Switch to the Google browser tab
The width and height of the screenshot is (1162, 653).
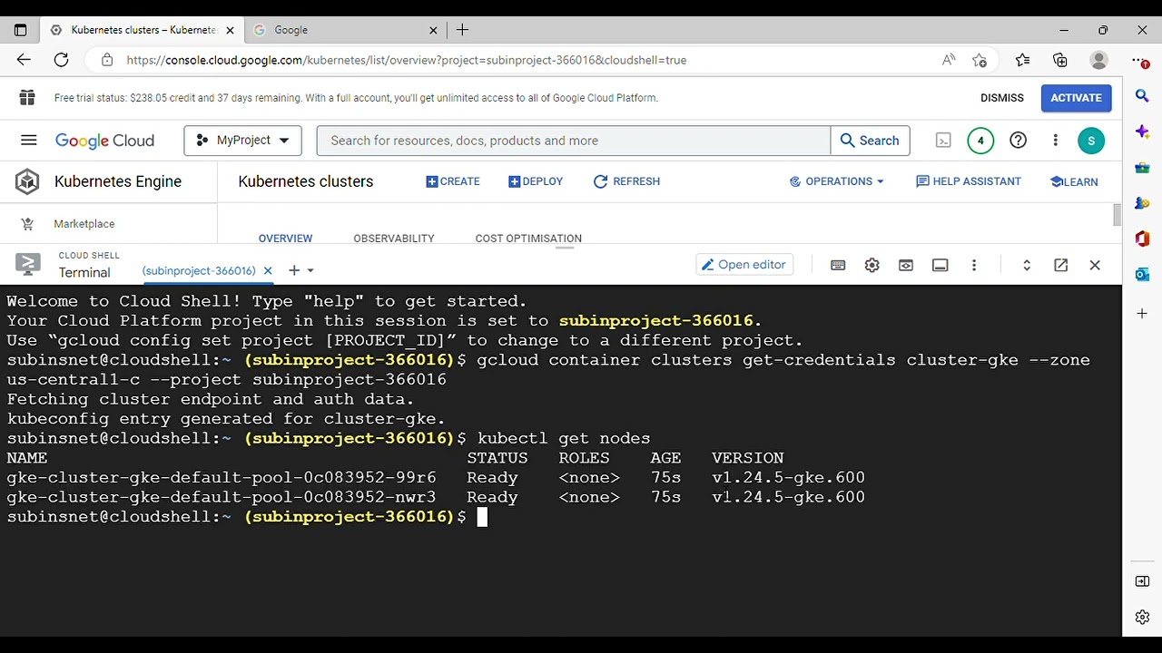point(343,30)
